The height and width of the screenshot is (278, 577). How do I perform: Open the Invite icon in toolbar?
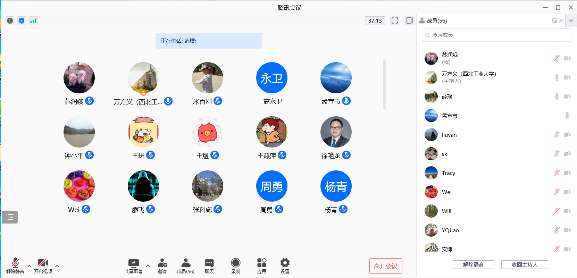162,266
